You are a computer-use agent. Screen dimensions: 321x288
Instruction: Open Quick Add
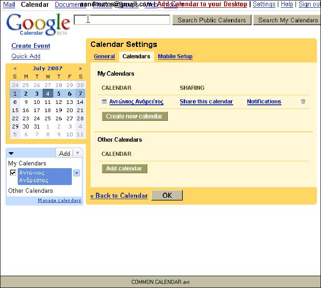26,56
